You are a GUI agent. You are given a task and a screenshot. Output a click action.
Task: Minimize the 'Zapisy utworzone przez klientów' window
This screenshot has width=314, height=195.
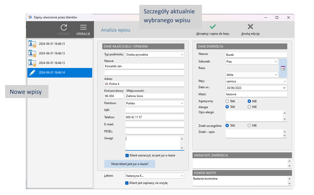tap(265, 17)
